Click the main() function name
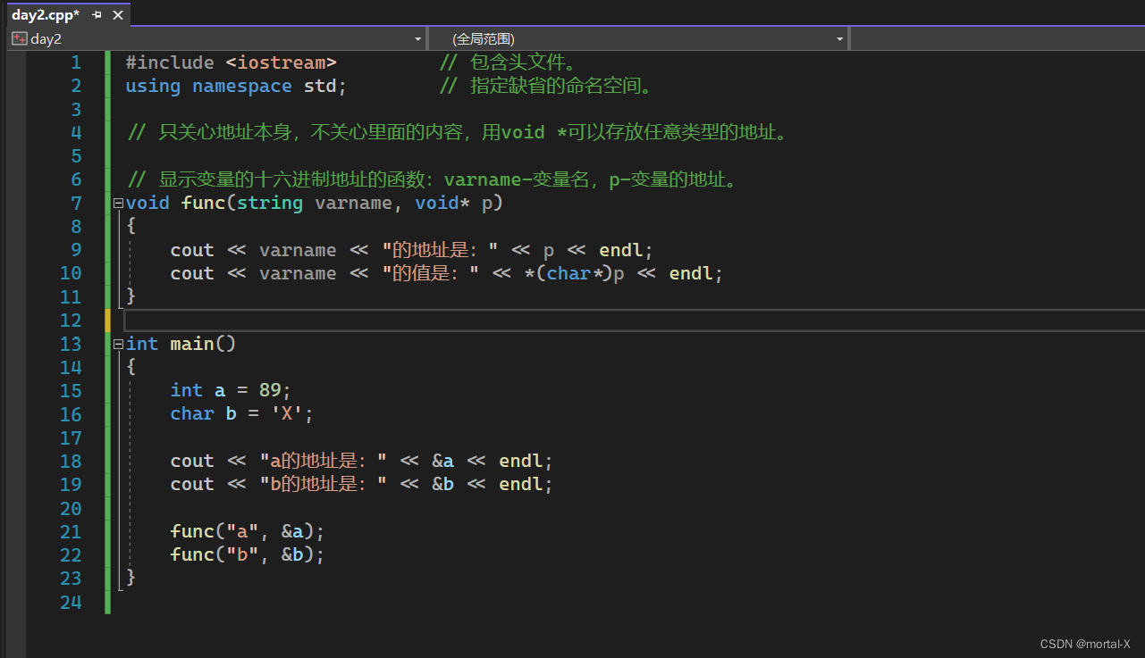1145x658 pixels. pos(191,343)
